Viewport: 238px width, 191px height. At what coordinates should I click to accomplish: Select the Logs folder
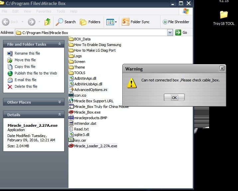(75, 56)
